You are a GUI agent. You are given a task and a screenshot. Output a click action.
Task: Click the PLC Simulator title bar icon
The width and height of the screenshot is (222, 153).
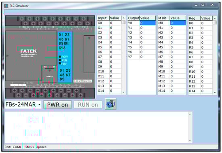tap(6, 6)
